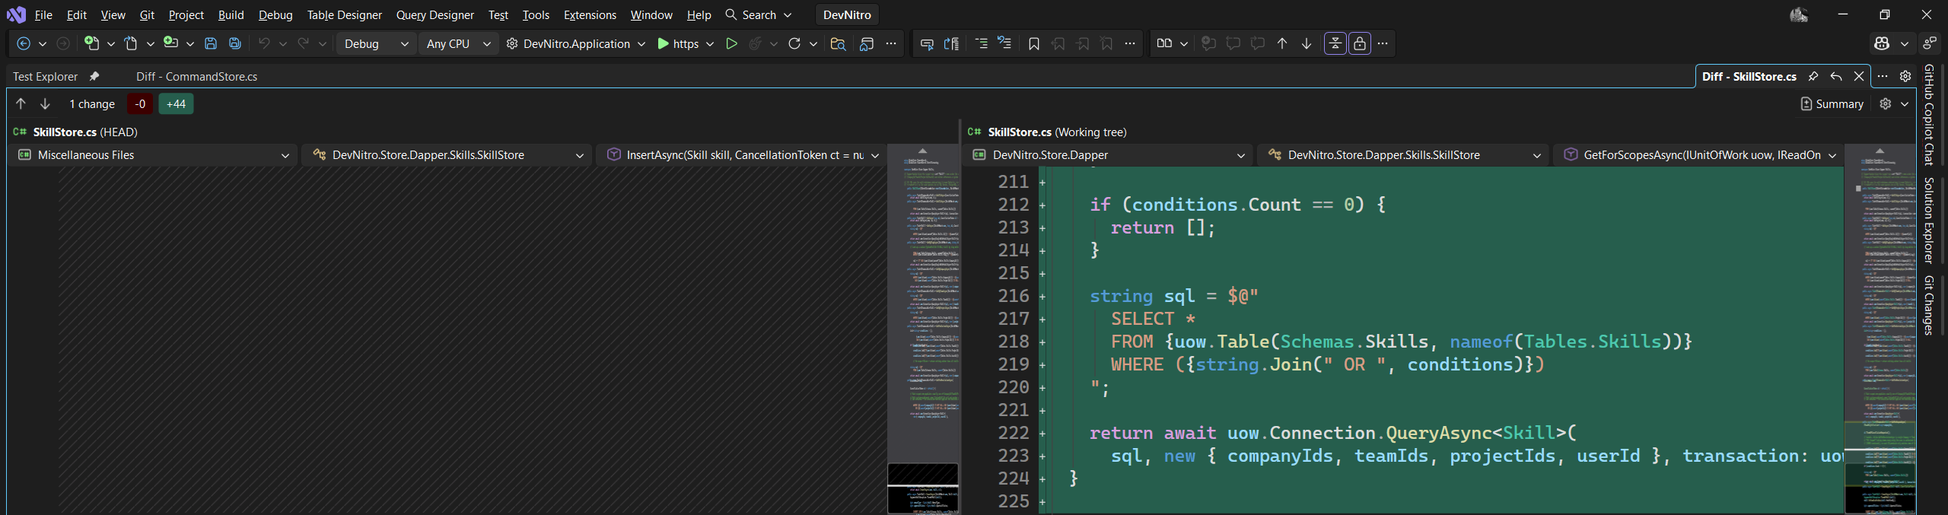
Task: Toggle the collapse unchanged regions button
Action: tap(1335, 44)
